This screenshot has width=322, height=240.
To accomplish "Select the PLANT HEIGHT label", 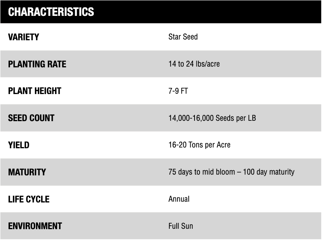I will [35, 91].
